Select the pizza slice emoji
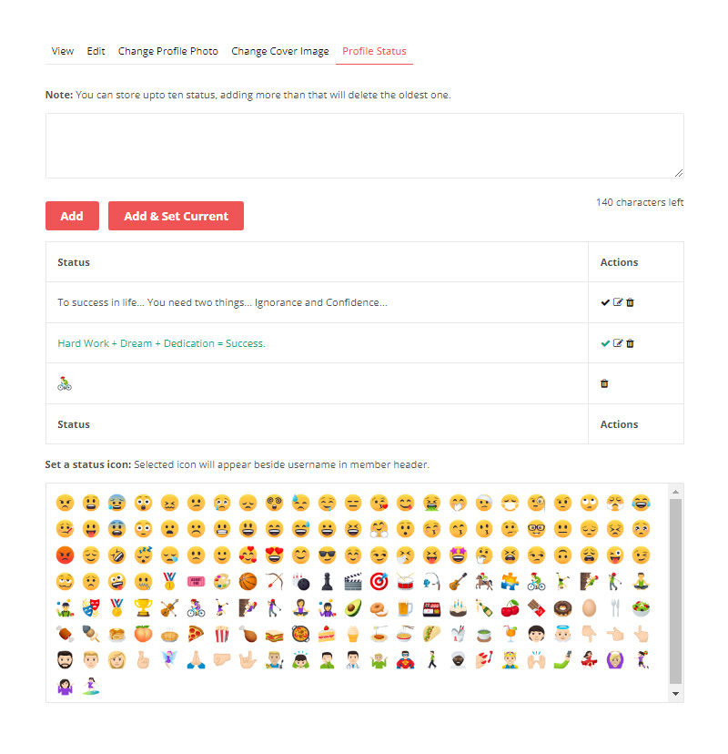The width and height of the screenshot is (728, 754). pyautogui.click(x=196, y=635)
